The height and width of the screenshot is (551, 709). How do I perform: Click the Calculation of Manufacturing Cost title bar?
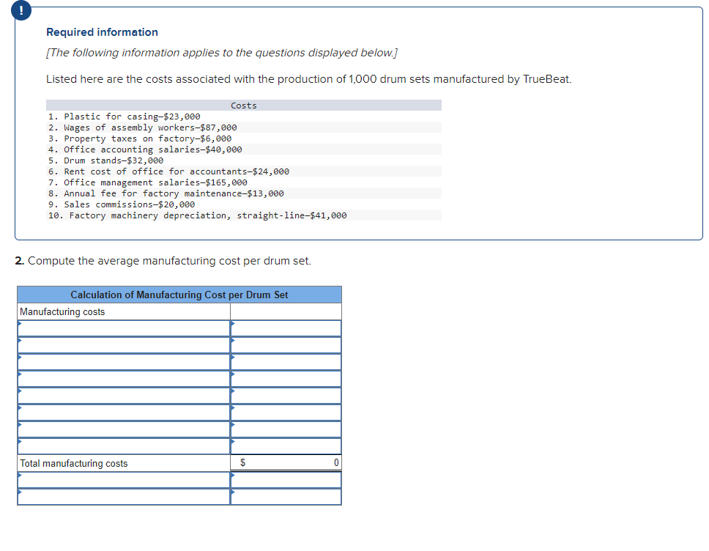click(x=179, y=295)
